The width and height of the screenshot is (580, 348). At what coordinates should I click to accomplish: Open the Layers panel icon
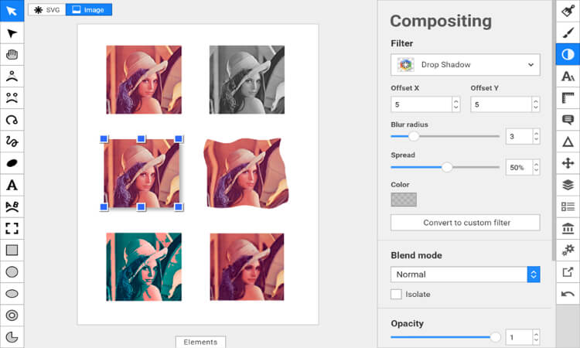(x=567, y=185)
